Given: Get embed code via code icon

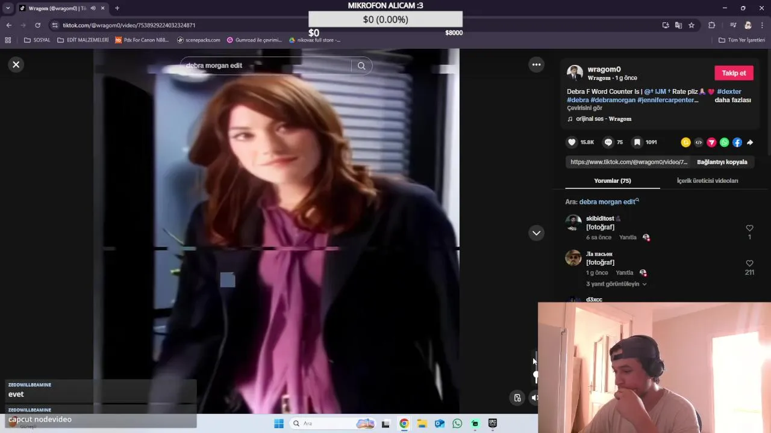Looking at the screenshot, I should [699, 143].
